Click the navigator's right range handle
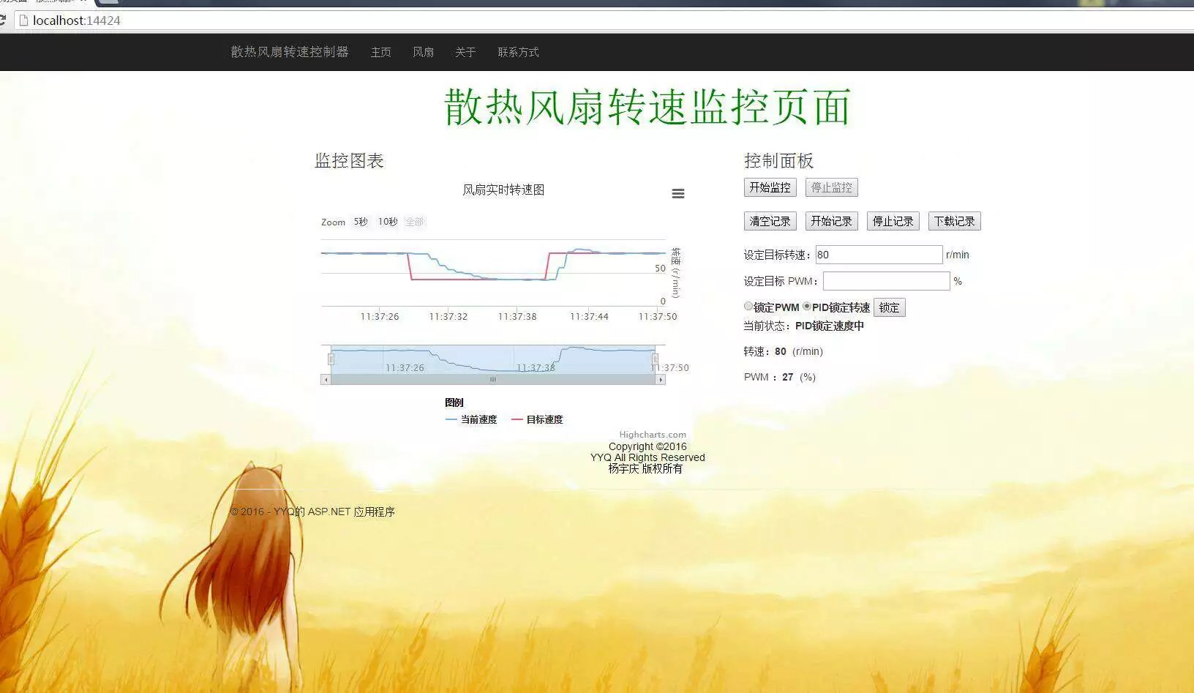The height and width of the screenshot is (693, 1194). (655, 359)
